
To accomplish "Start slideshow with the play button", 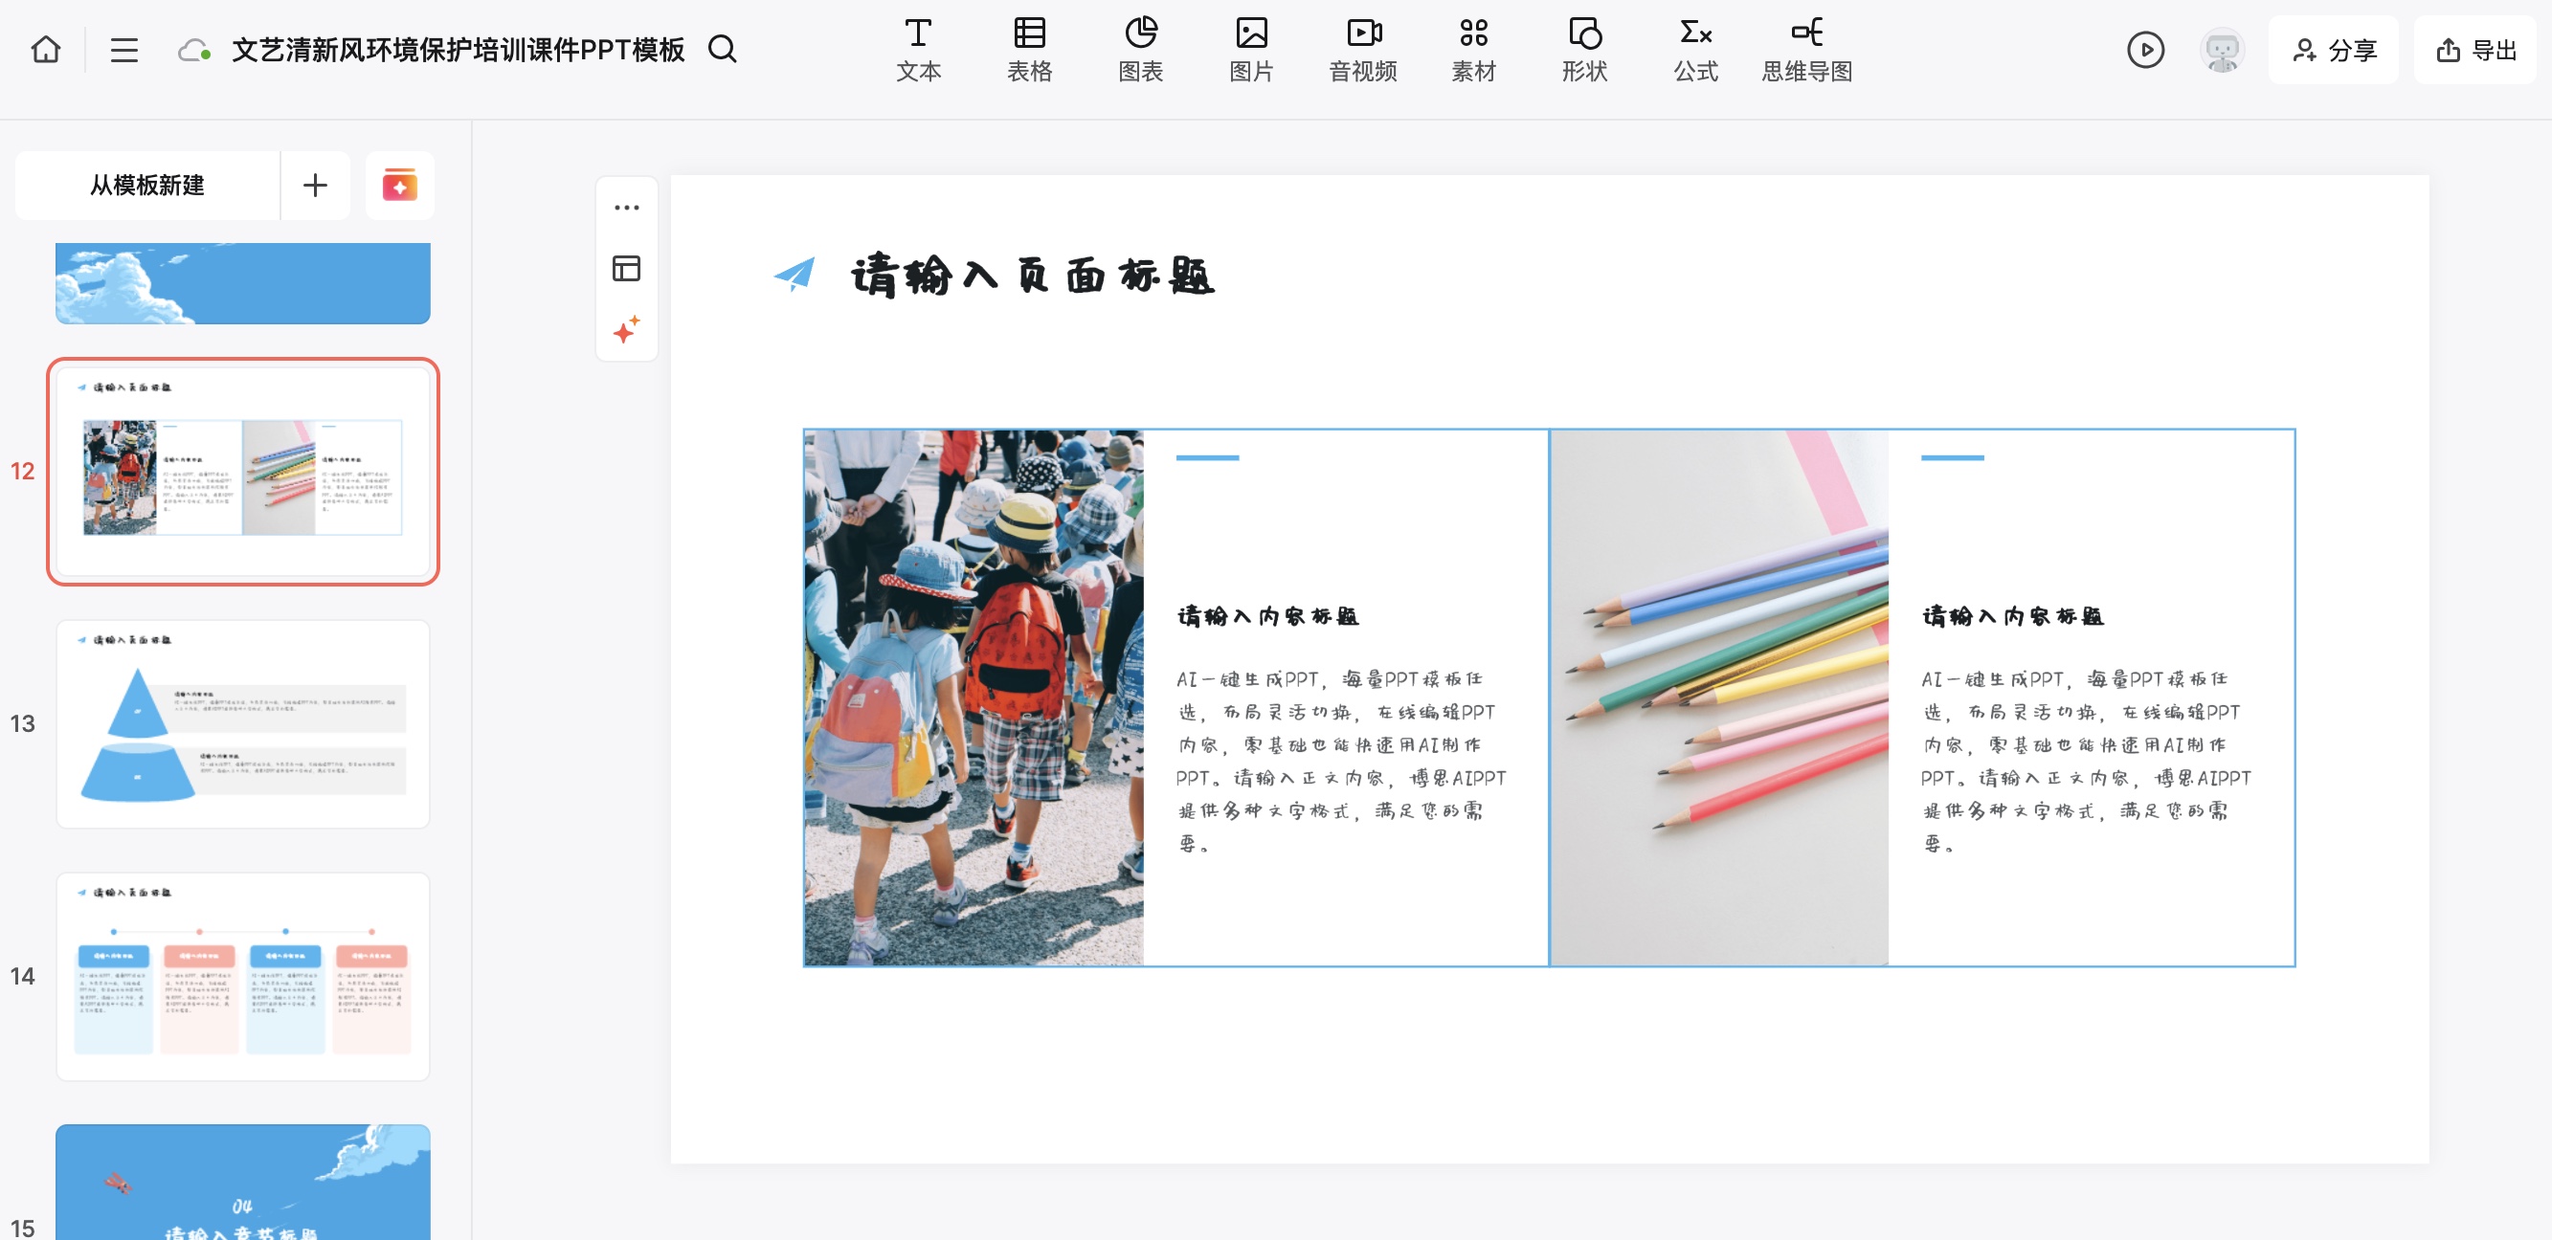I will [x=2145, y=50].
